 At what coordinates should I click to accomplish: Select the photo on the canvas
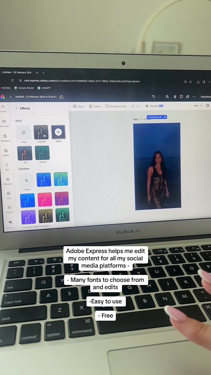tap(158, 166)
